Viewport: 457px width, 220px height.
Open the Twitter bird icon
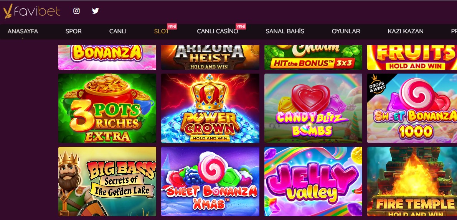coord(95,11)
